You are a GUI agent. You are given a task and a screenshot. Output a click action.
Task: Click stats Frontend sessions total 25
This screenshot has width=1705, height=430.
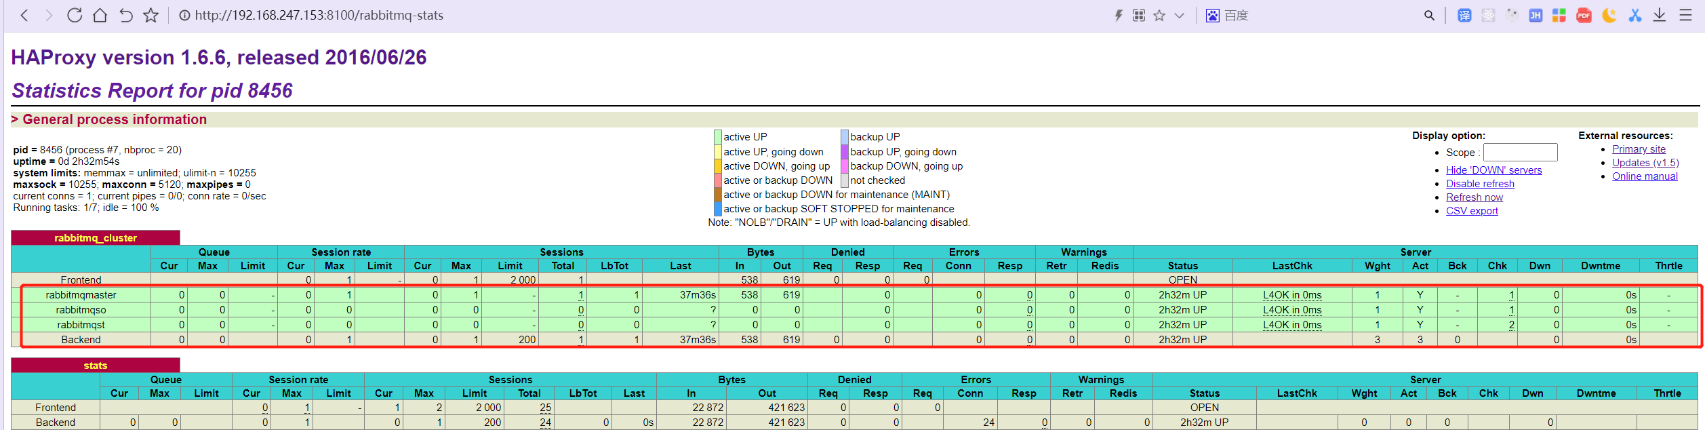545,408
